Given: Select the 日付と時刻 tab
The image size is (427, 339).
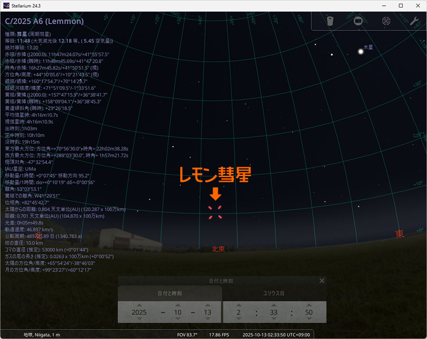Looking at the screenshot, I should pyautogui.click(x=169, y=293).
